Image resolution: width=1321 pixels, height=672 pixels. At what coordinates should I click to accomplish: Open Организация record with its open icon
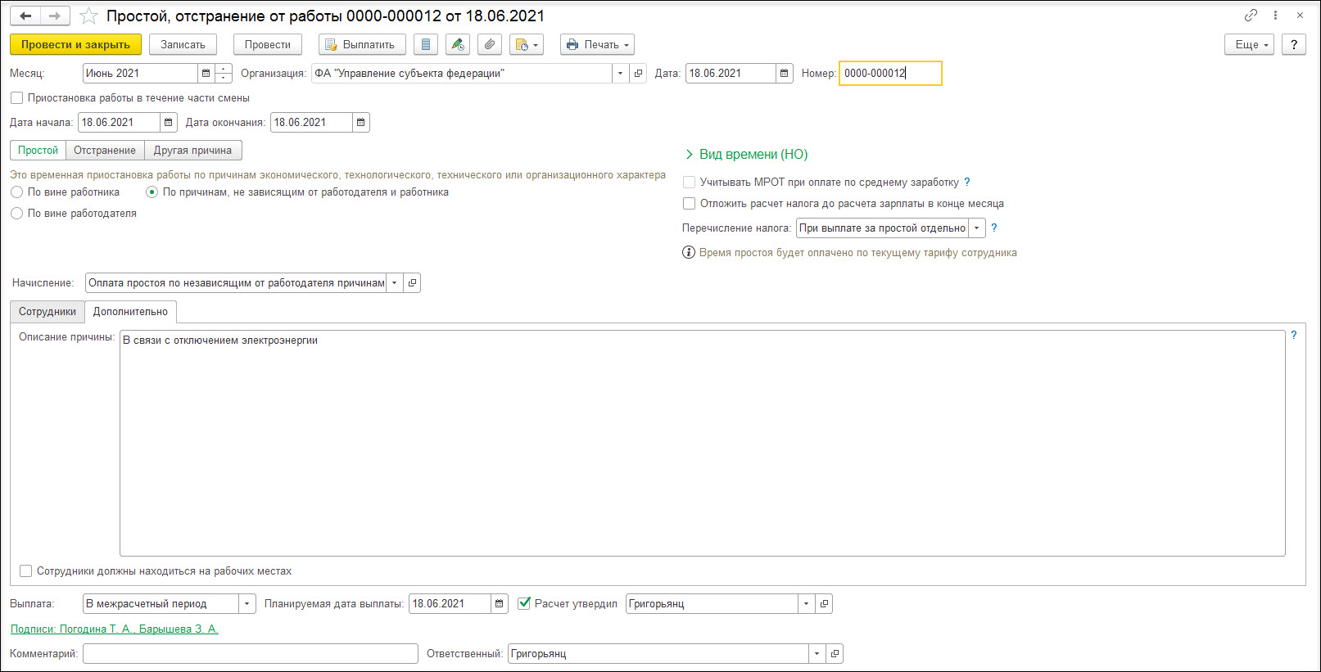click(639, 74)
